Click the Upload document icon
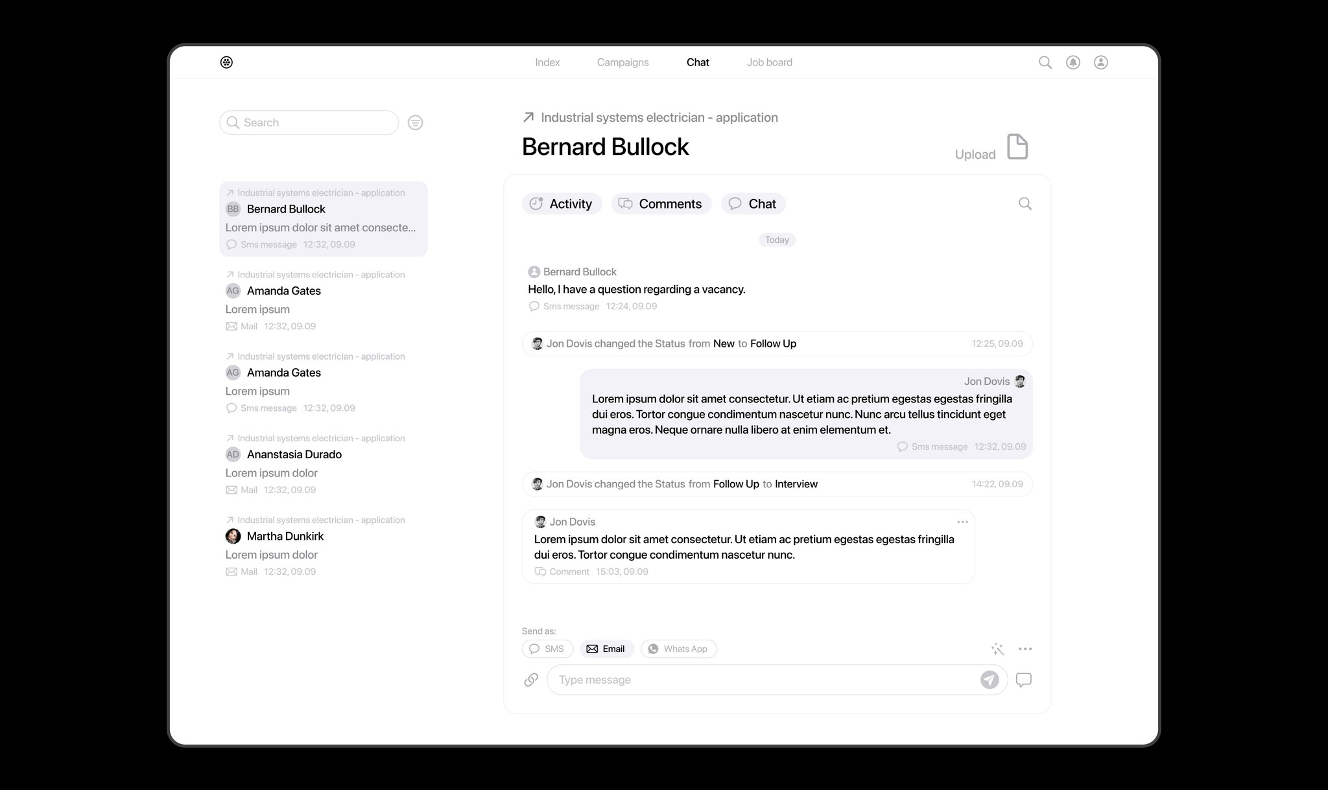Image resolution: width=1328 pixels, height=790 pixels. coord(1017,146)
